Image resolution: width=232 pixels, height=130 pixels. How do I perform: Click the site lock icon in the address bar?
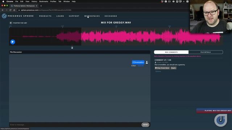pyautogui.click(x=19, y=10)
